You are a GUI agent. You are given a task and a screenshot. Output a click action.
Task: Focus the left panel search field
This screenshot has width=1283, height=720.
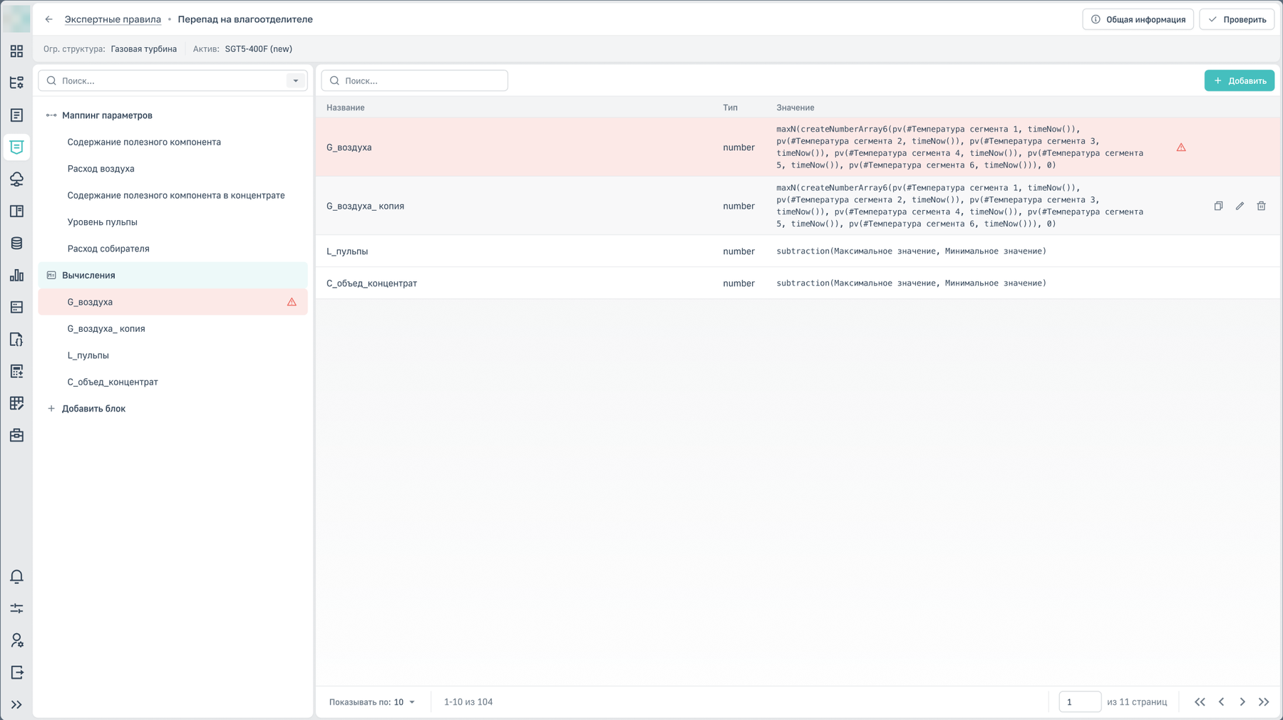tap(172, 80)
